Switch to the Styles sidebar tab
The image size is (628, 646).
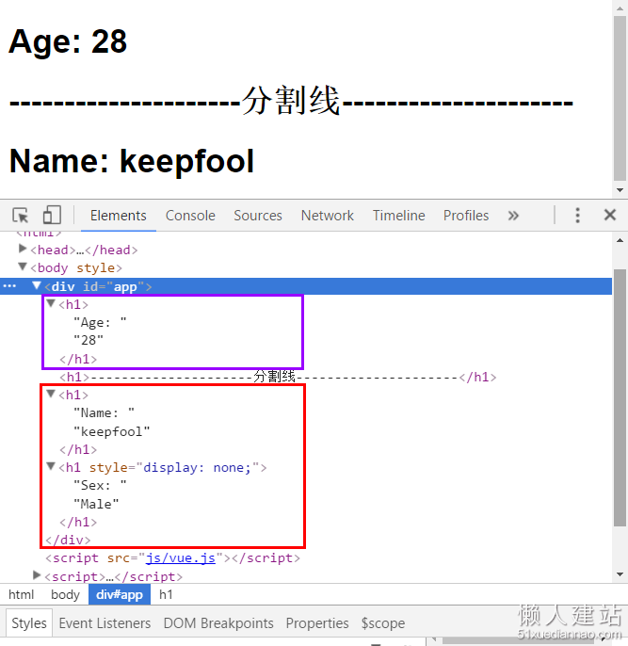[x=29, y=623]
